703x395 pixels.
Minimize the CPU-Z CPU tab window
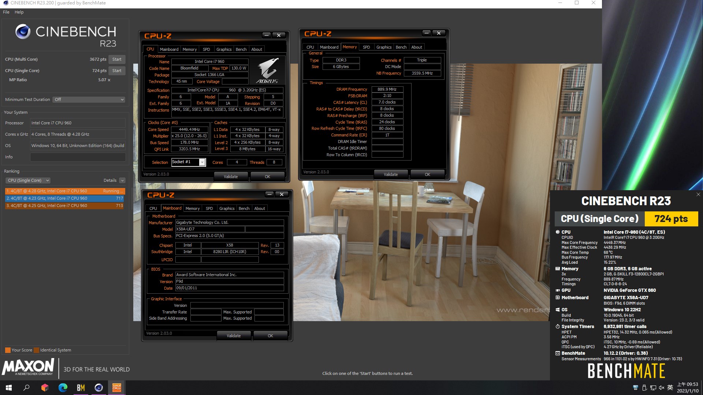[267, 35]
